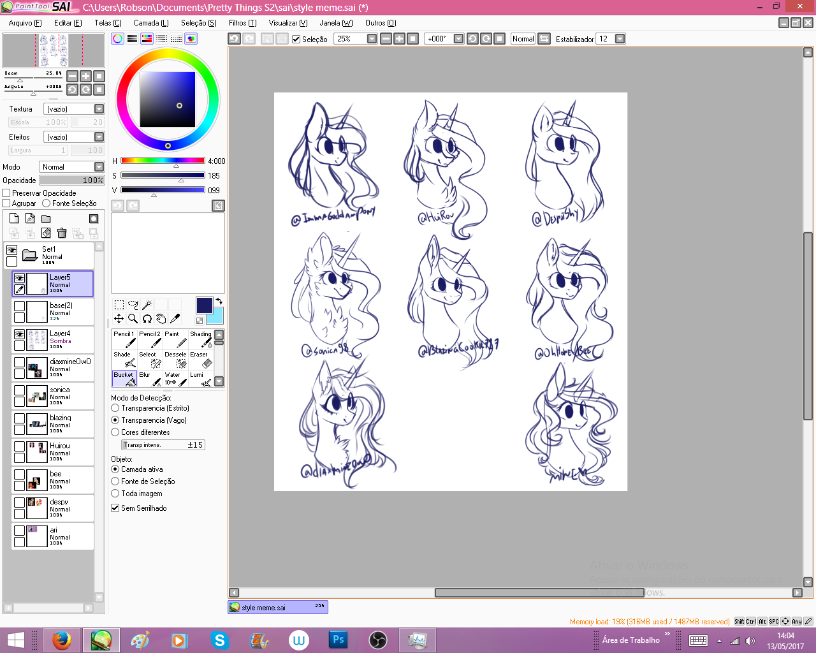The height and width of the screenshot is (653, 816).
Task: Hide the Set1 layer folder
Action: [11, 250]
